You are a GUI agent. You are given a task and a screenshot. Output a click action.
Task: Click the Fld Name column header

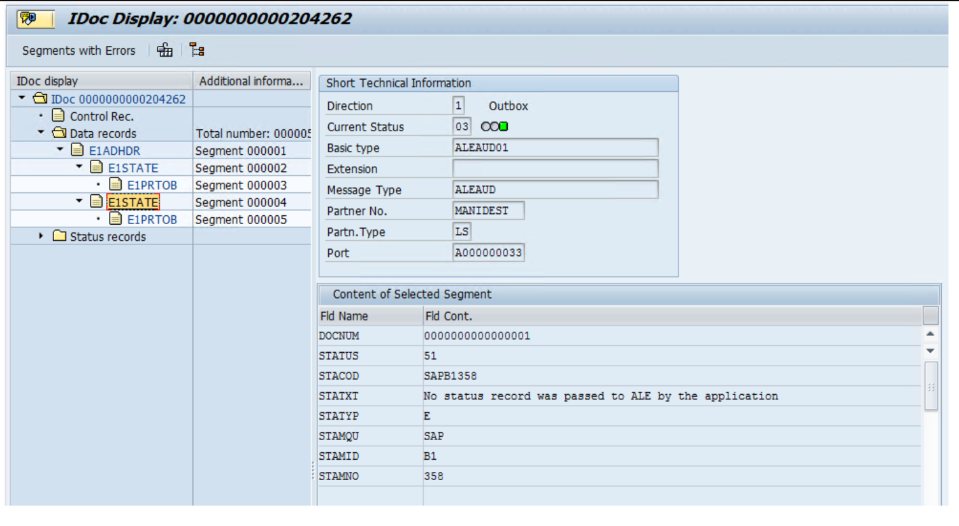click(x=371, y=316)
